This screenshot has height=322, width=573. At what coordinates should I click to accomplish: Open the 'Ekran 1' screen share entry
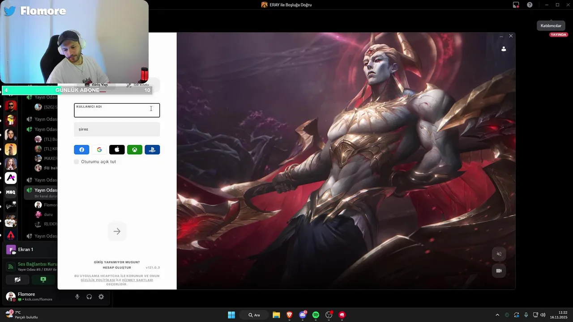pos(30,250)
